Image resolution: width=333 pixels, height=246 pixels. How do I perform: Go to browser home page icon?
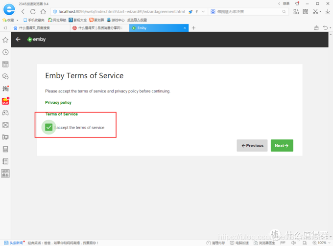[x=43, y=12]
